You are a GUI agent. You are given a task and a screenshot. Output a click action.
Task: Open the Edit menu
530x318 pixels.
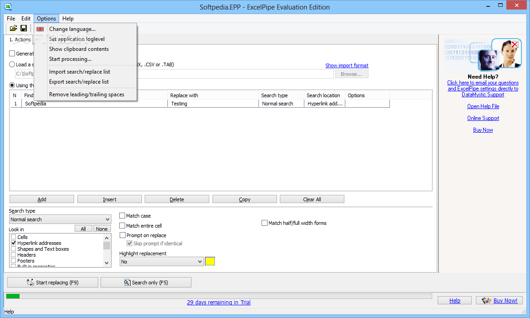(25, 19)
